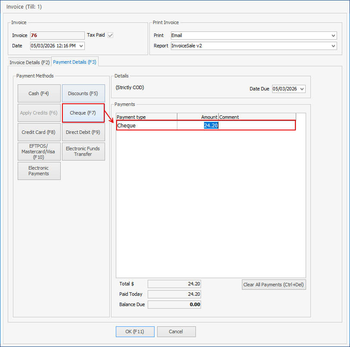
Task: Choose EFTPOS/Mastercard/Visa (F10) payment
Action: pos(39,152)
